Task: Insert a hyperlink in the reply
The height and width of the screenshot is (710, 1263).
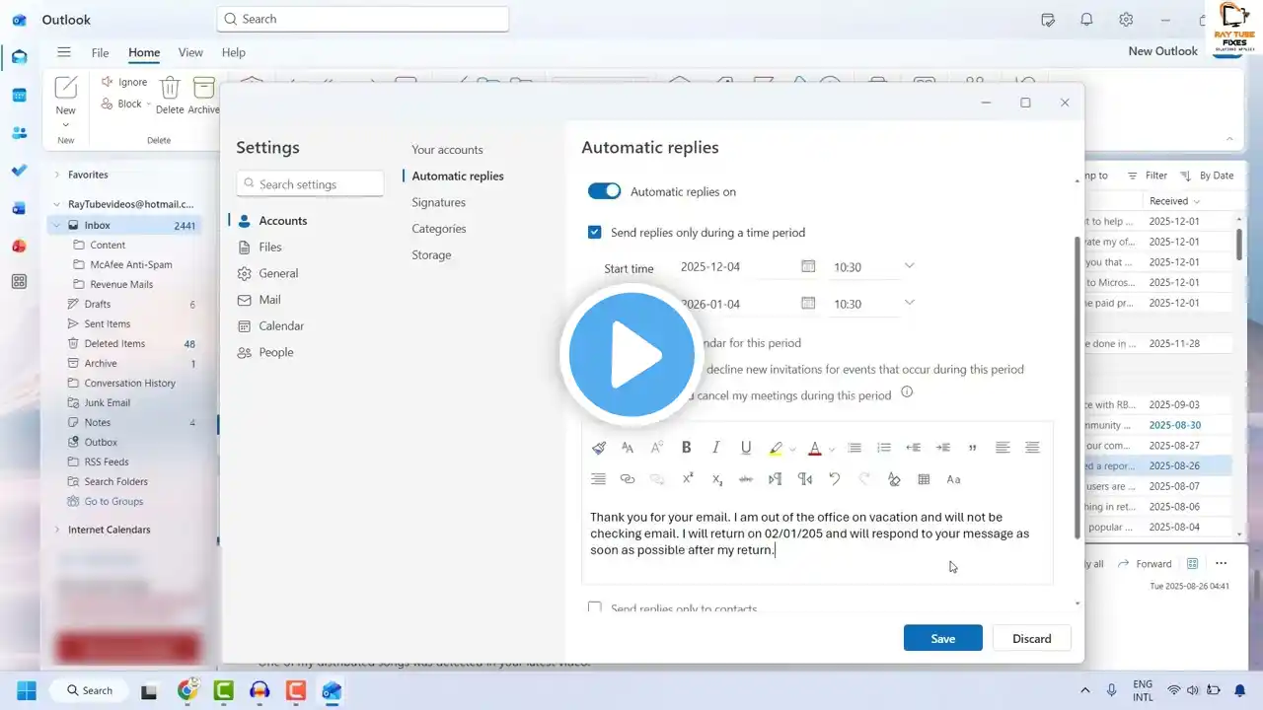Action: (x=628, y=479)
